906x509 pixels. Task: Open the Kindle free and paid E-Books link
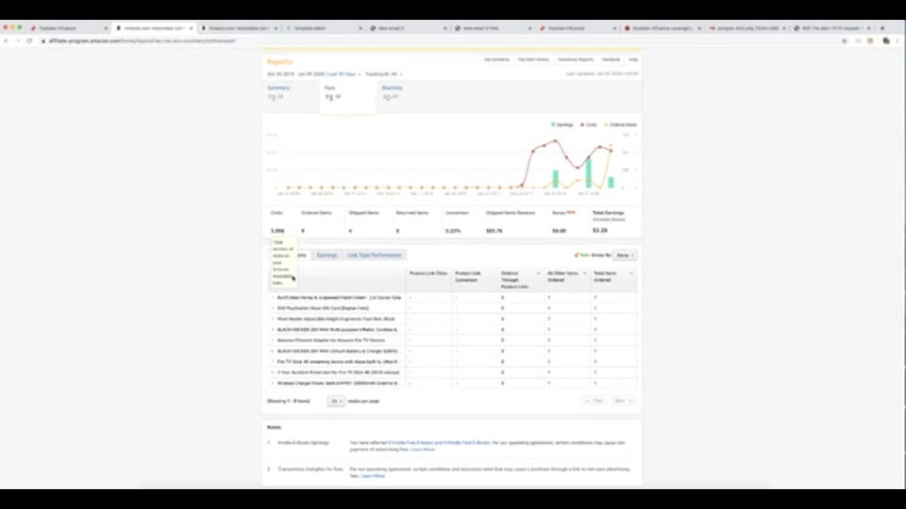tap(439, 443)
